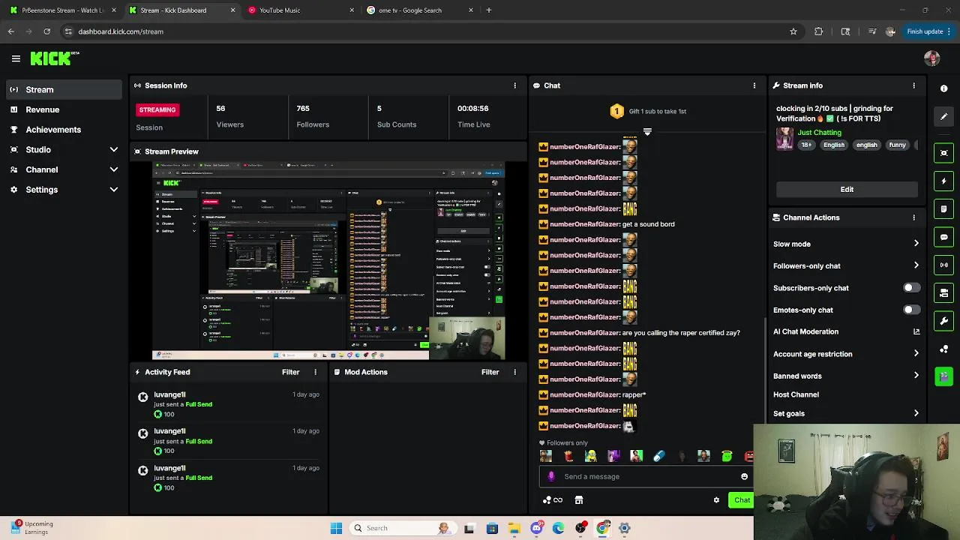Open the user profile avatar menu
Screen dimensions: 960x540
[x=931, y=58]
